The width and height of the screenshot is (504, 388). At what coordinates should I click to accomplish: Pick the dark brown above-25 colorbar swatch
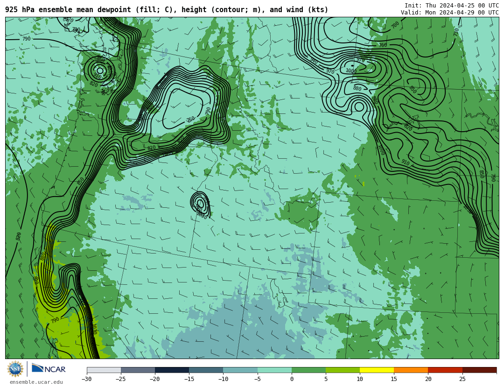pos(479,370)
